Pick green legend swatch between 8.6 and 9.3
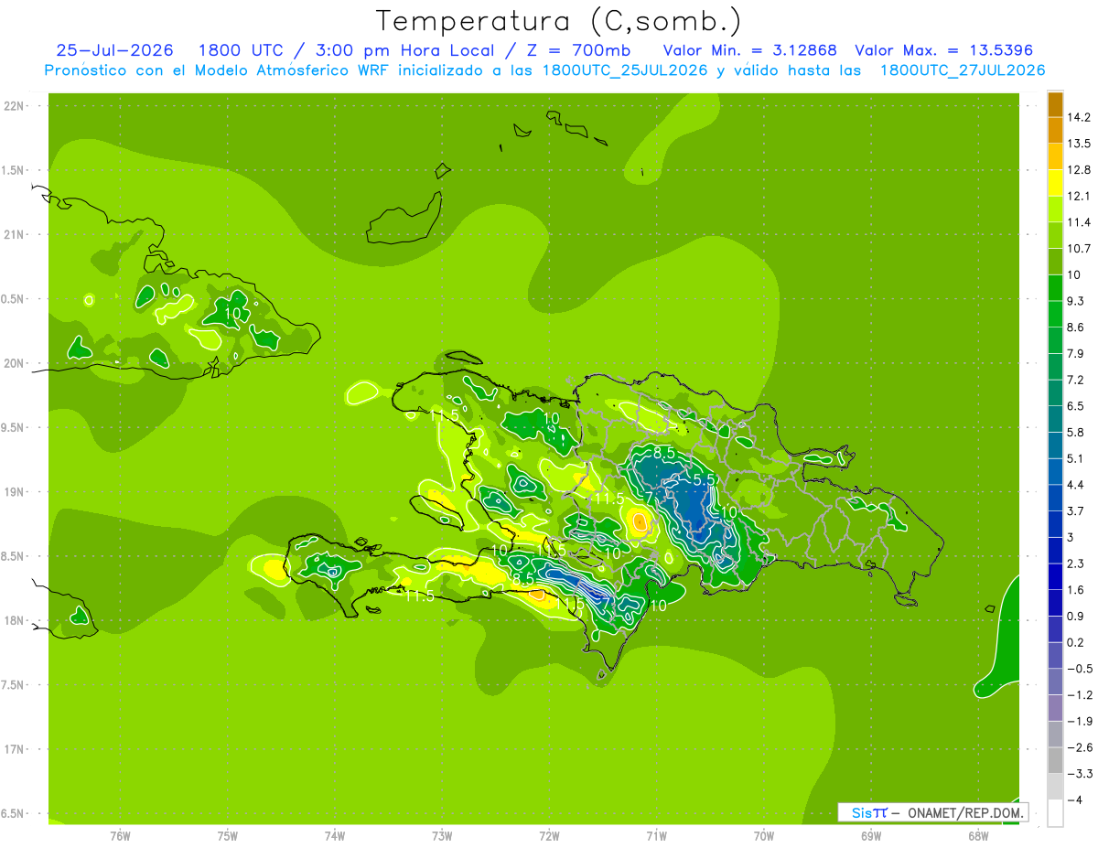This screenshot has height=848, width=1098. pyautogui.click(x=1055, y=314)
